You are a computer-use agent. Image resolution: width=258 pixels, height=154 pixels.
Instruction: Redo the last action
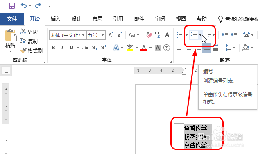38,6
